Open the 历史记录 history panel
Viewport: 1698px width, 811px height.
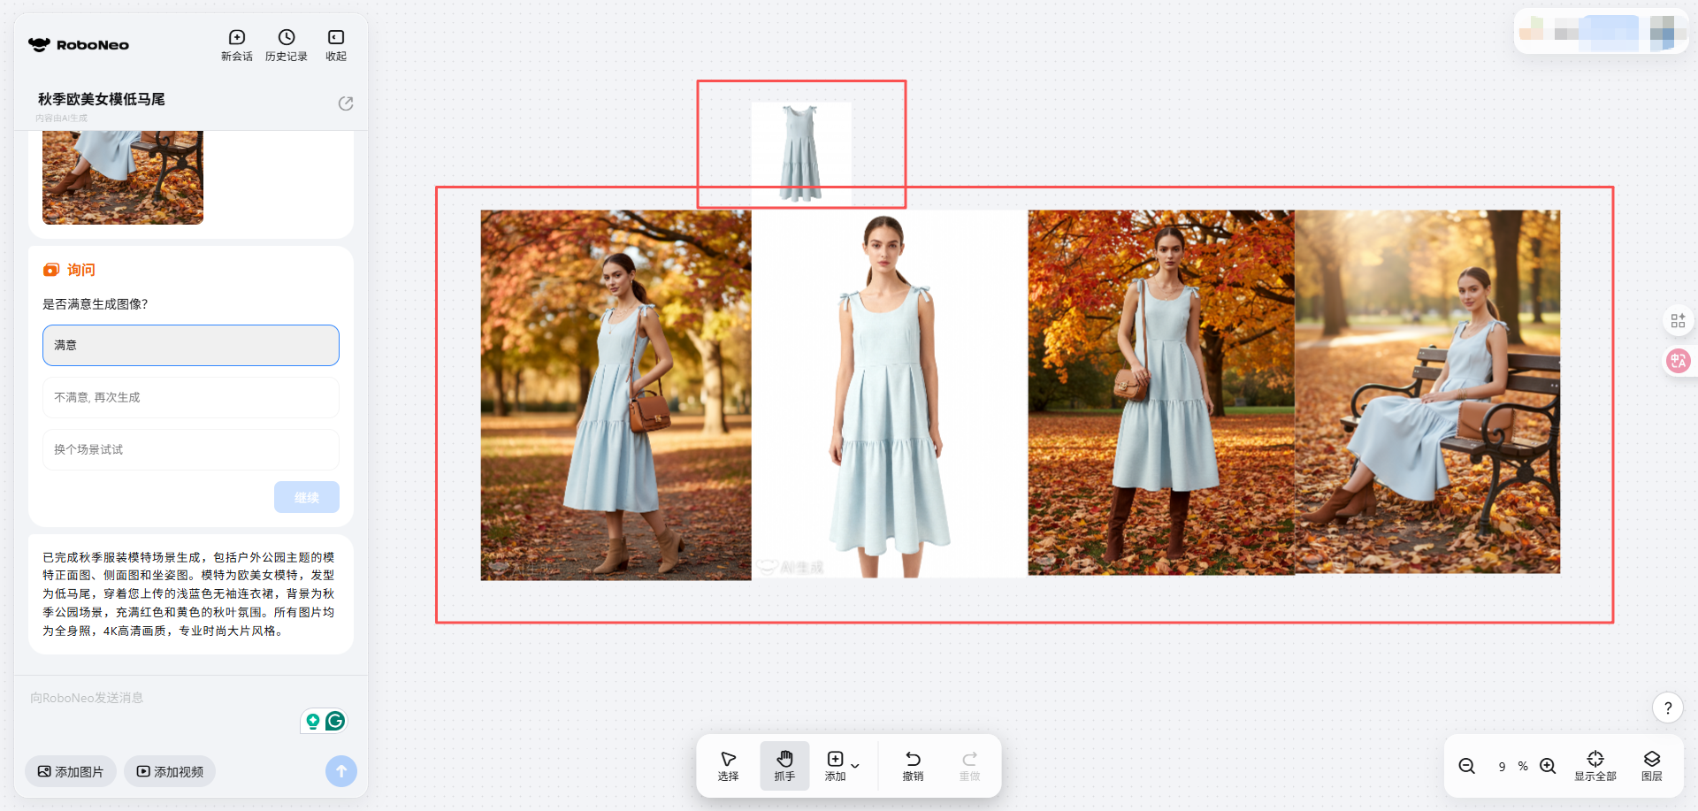point(286,44)
